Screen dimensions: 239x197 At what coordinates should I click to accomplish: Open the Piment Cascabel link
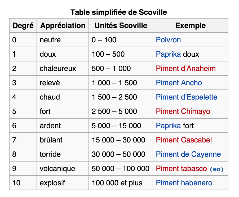click(184, 140)
